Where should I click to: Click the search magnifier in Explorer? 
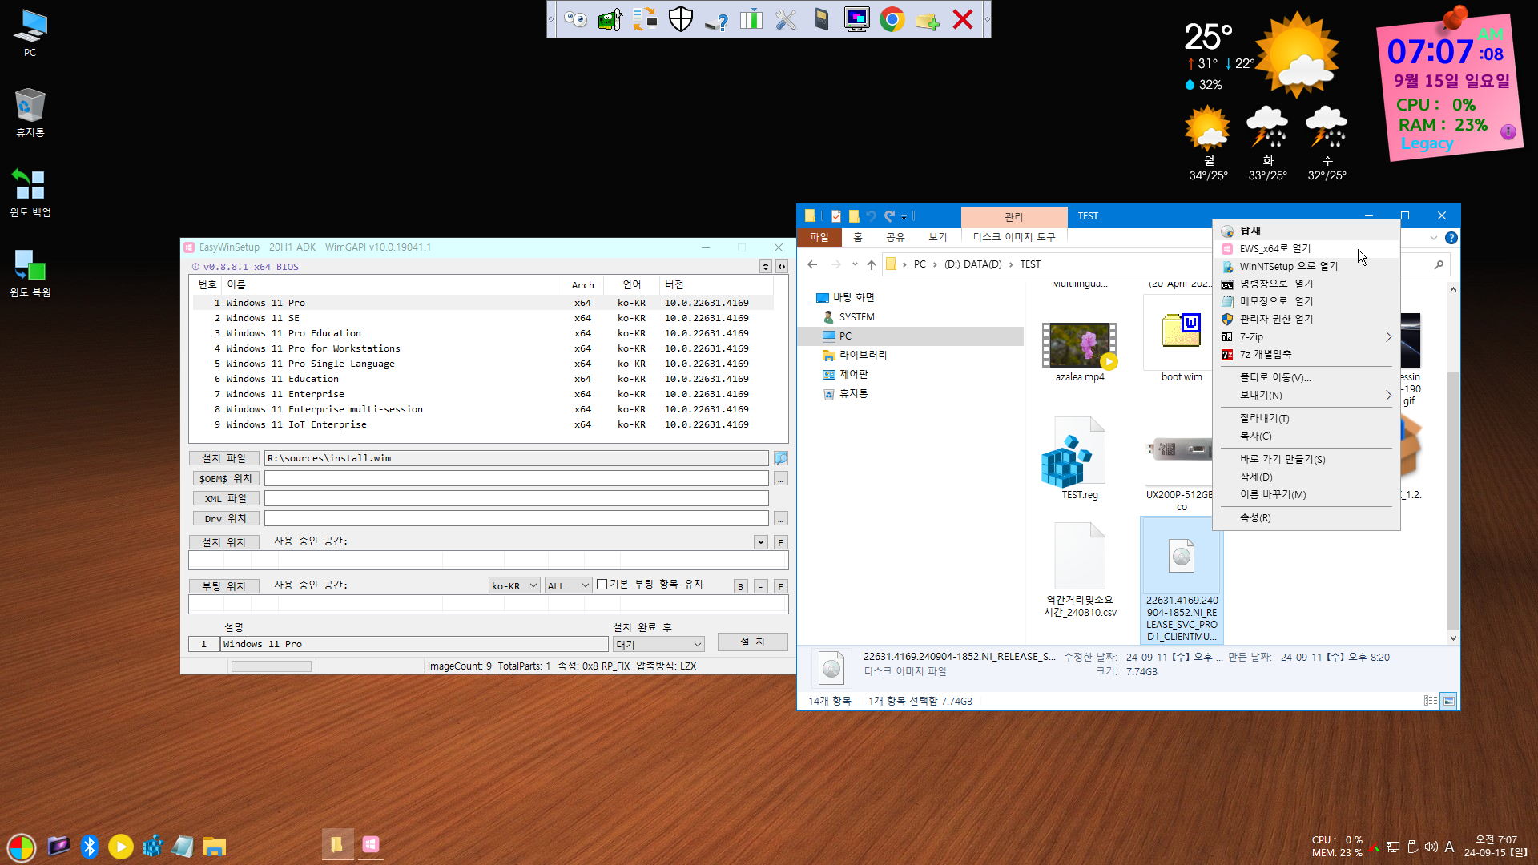tap(1439, 264)
